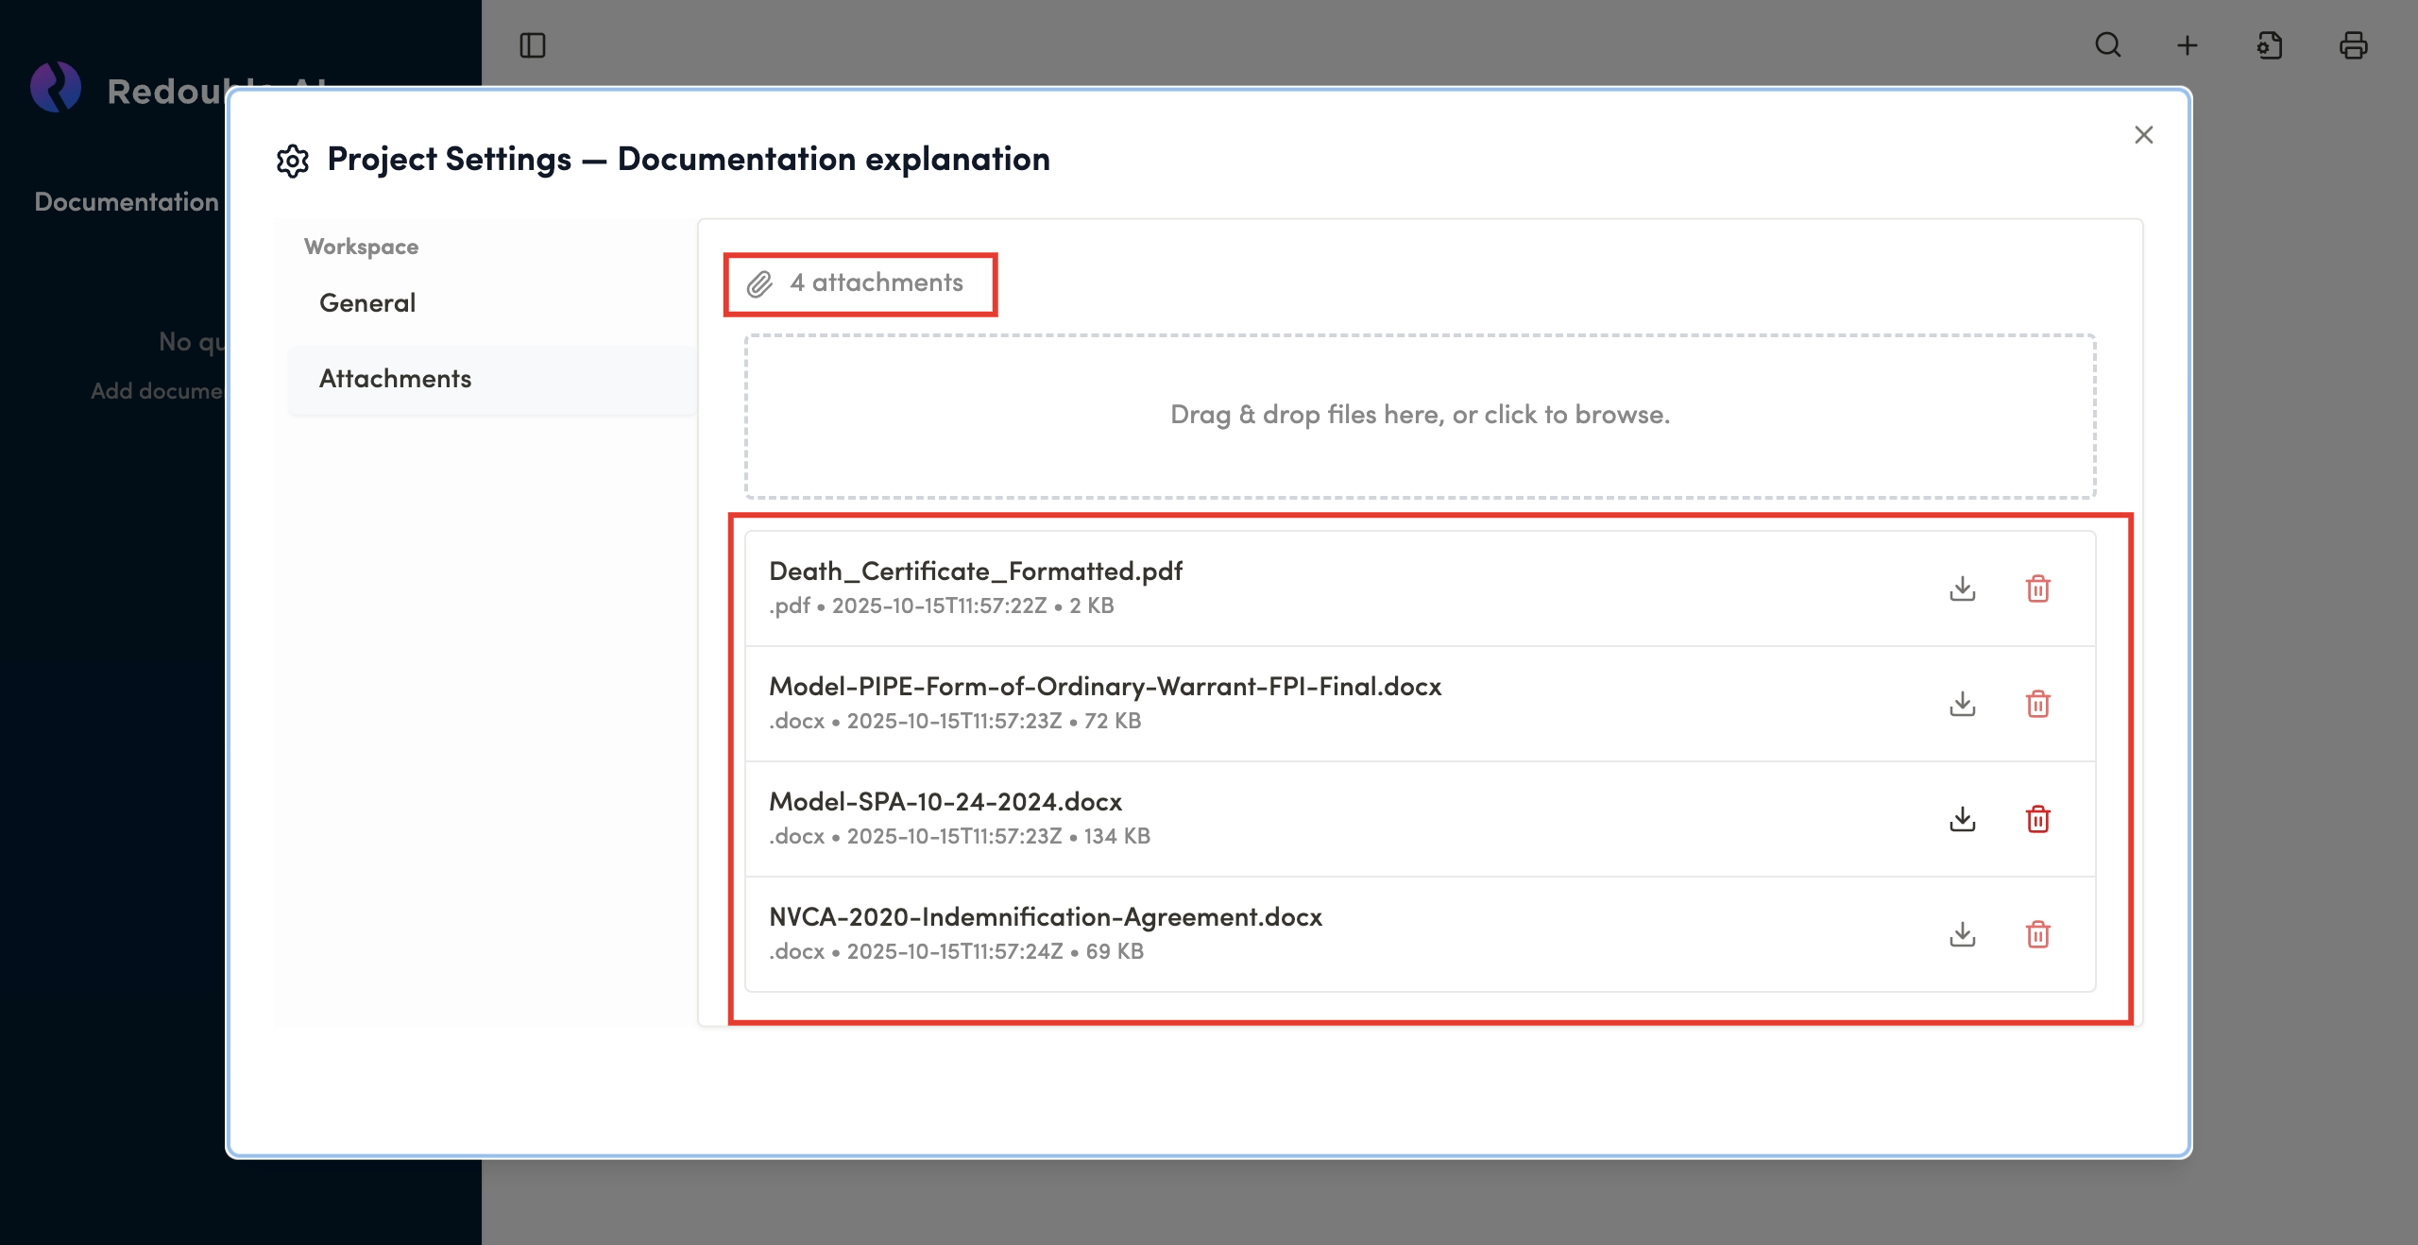Download NVCA-2020-Indemnification-Agreement.docx file
The width and height of the screenshot is (2418, 1245).
pos(1962,934)
